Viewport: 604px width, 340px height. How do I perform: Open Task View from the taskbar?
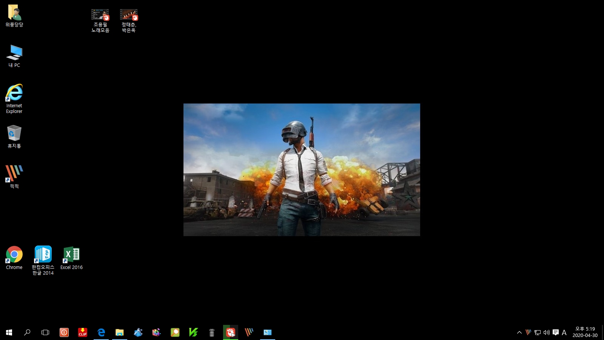[45, 332]
